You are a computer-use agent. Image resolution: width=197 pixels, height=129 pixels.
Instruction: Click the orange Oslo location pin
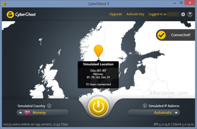[x=98, y=51]
